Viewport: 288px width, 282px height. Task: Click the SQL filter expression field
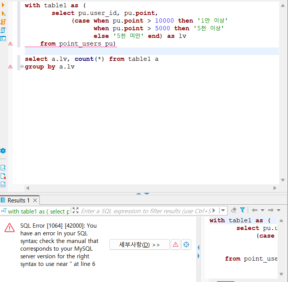[146, 211]
